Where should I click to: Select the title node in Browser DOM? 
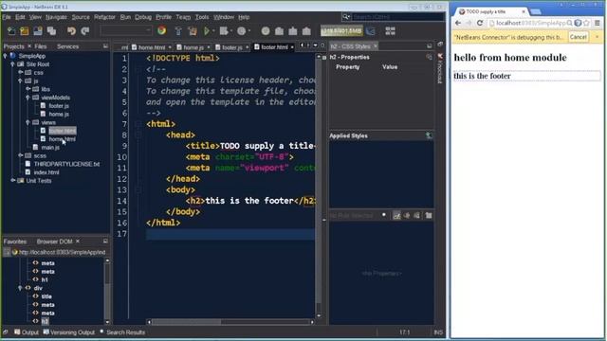click(46, 296)
